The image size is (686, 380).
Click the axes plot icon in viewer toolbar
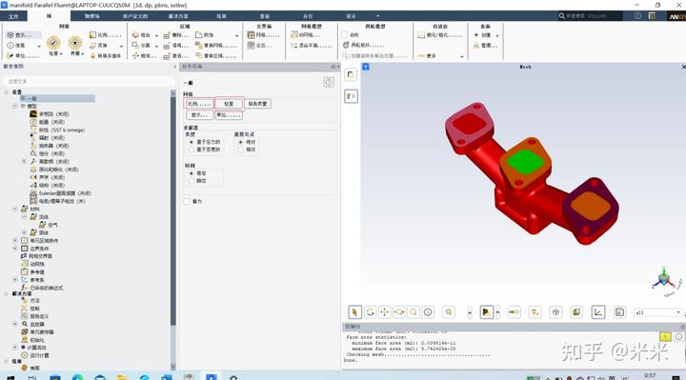598,312
